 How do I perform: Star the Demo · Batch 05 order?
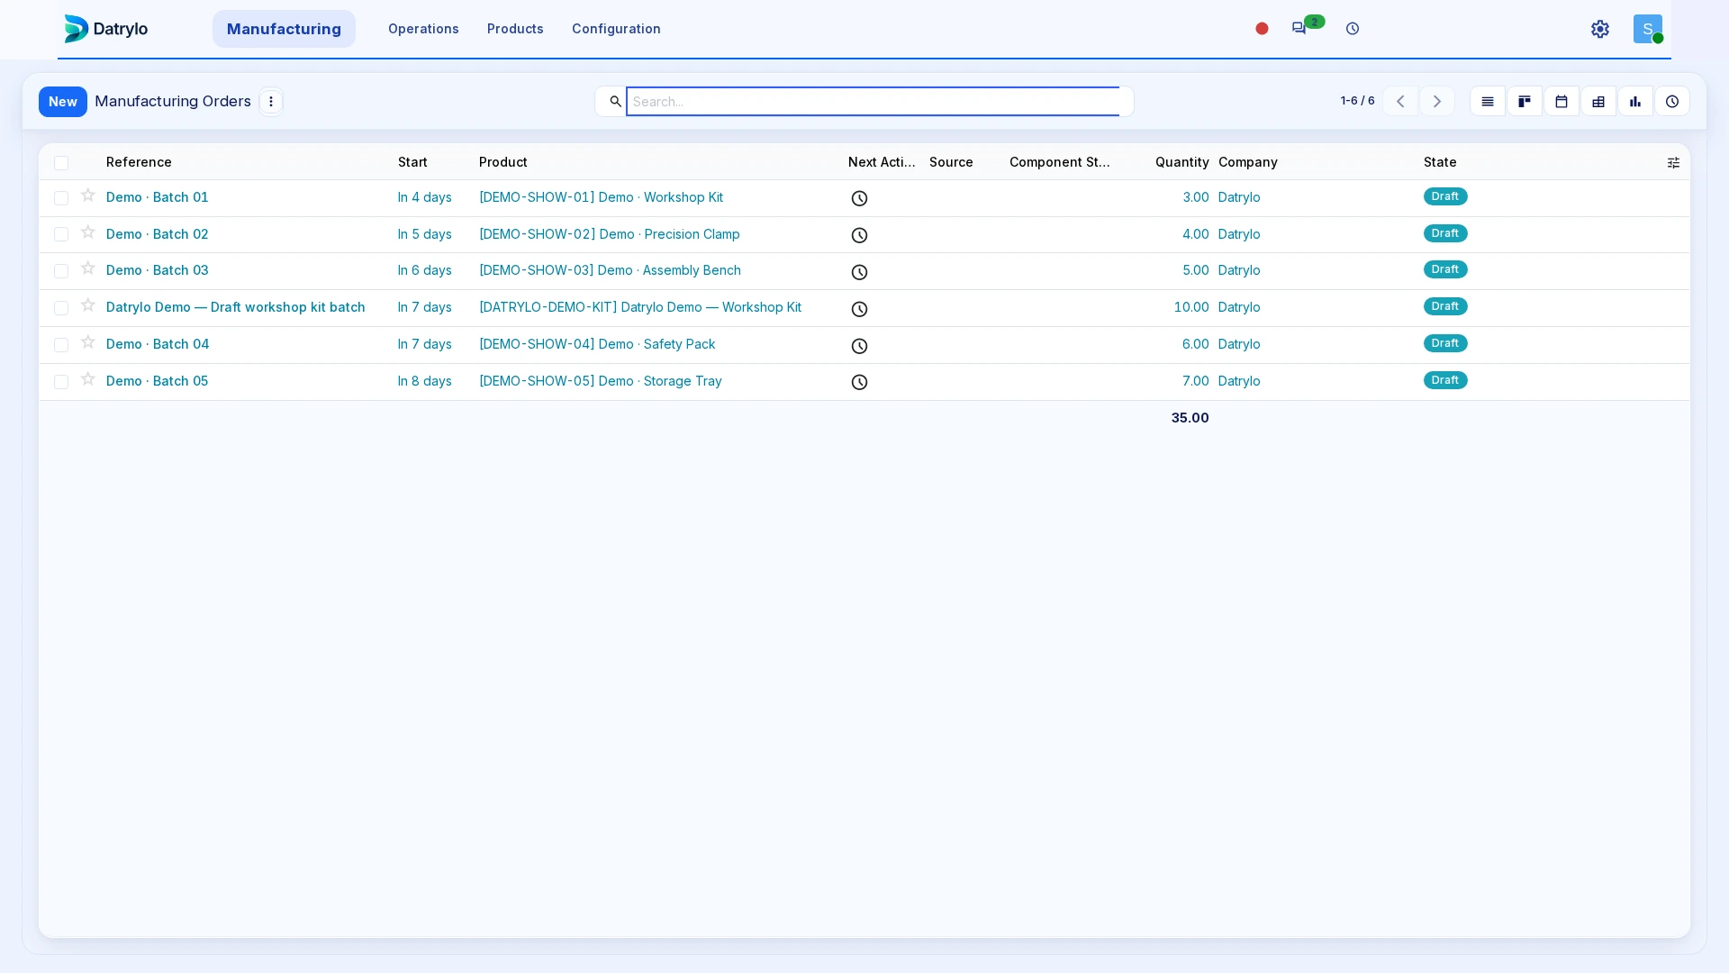click(88, 379)
